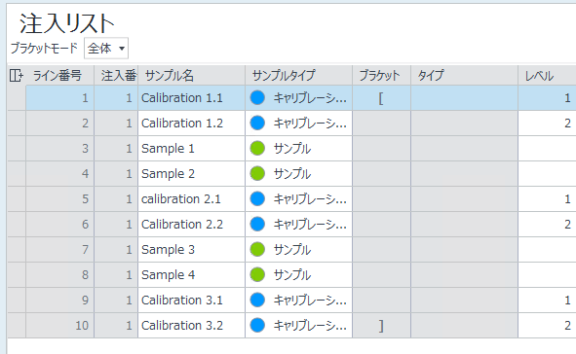Click blue calibration icon for Calibration 2.2

257,225
